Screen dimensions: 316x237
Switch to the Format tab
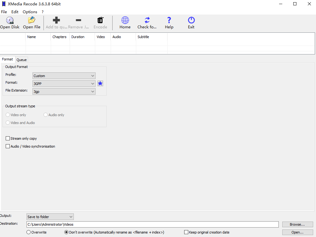click(8, 59)
